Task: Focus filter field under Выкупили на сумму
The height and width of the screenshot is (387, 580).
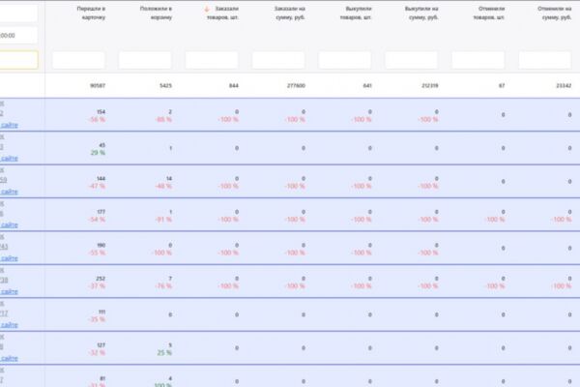Action: pos(412,60)
